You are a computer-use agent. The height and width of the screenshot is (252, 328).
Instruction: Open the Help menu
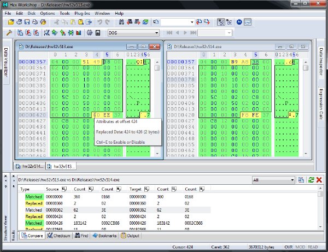click(119, 13)
